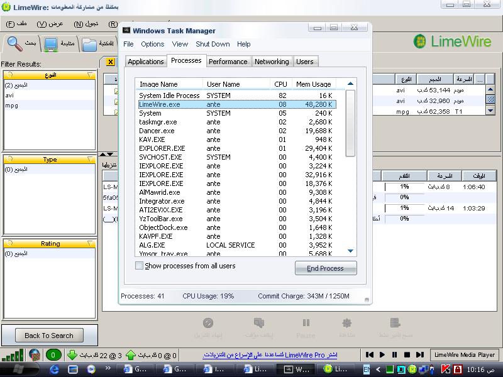
Task: Open Task Manager View menu
Action: coord(180,44)
